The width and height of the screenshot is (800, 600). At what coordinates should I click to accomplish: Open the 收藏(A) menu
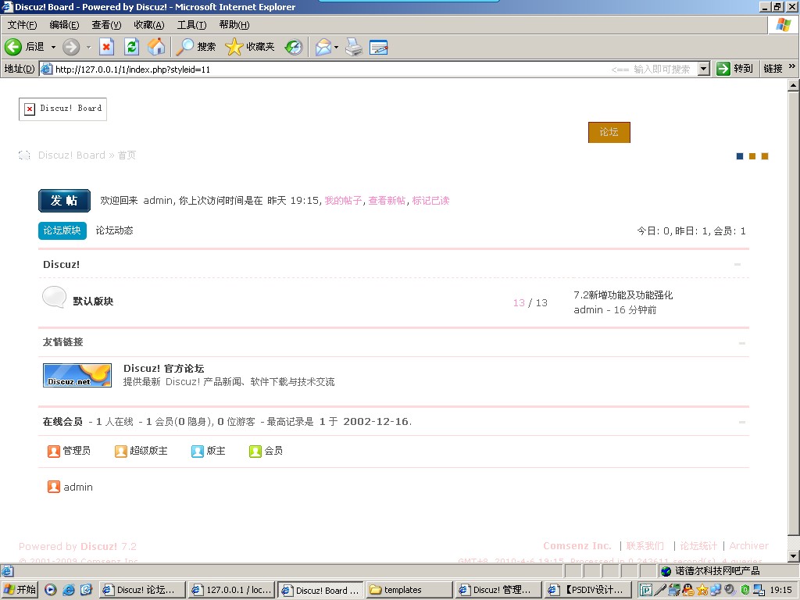(149, 25)
